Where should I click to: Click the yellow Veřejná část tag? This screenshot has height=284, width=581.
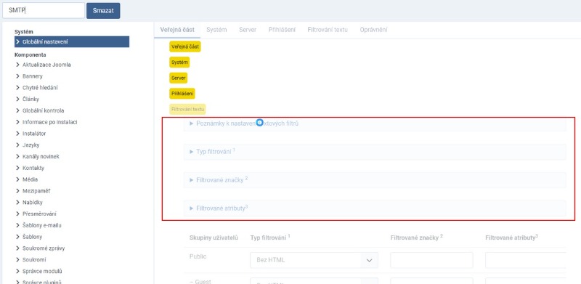(185, 46)
